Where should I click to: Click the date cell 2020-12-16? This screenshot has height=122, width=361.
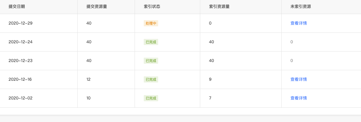pos(21,79)
